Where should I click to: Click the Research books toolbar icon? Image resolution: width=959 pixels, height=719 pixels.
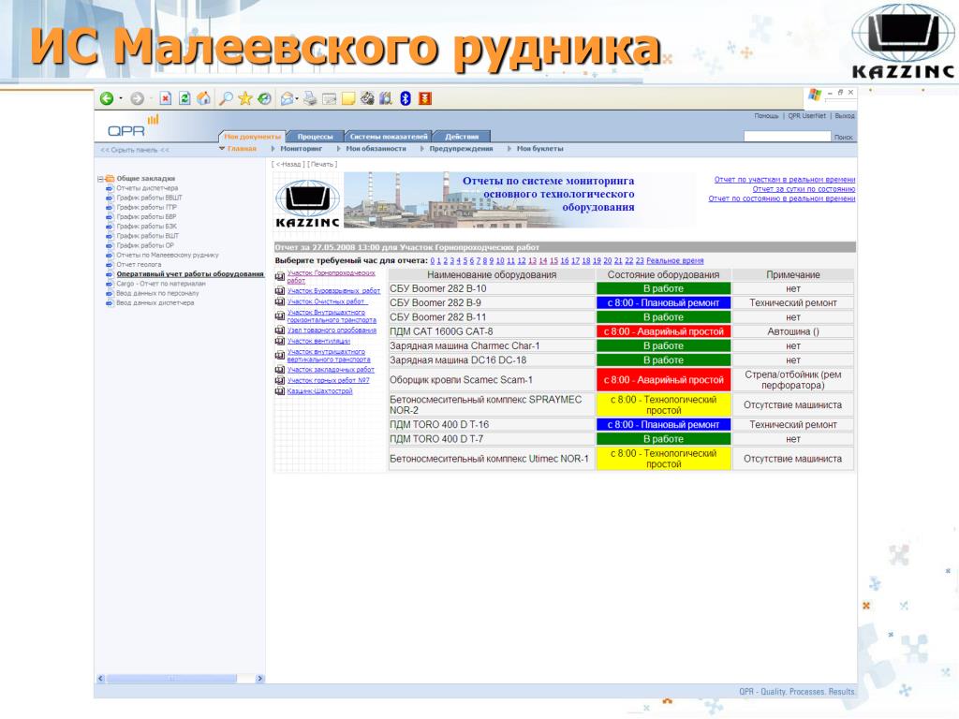(x=386, y=98)
